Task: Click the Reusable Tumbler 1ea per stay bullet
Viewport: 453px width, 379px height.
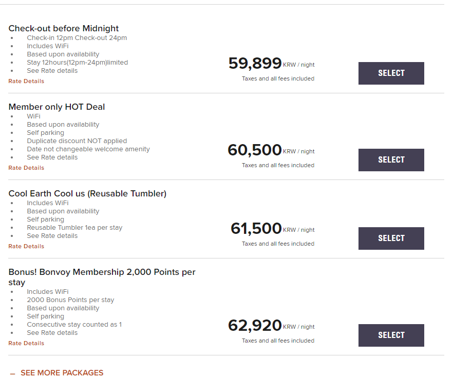Action: tap(74, 228)
